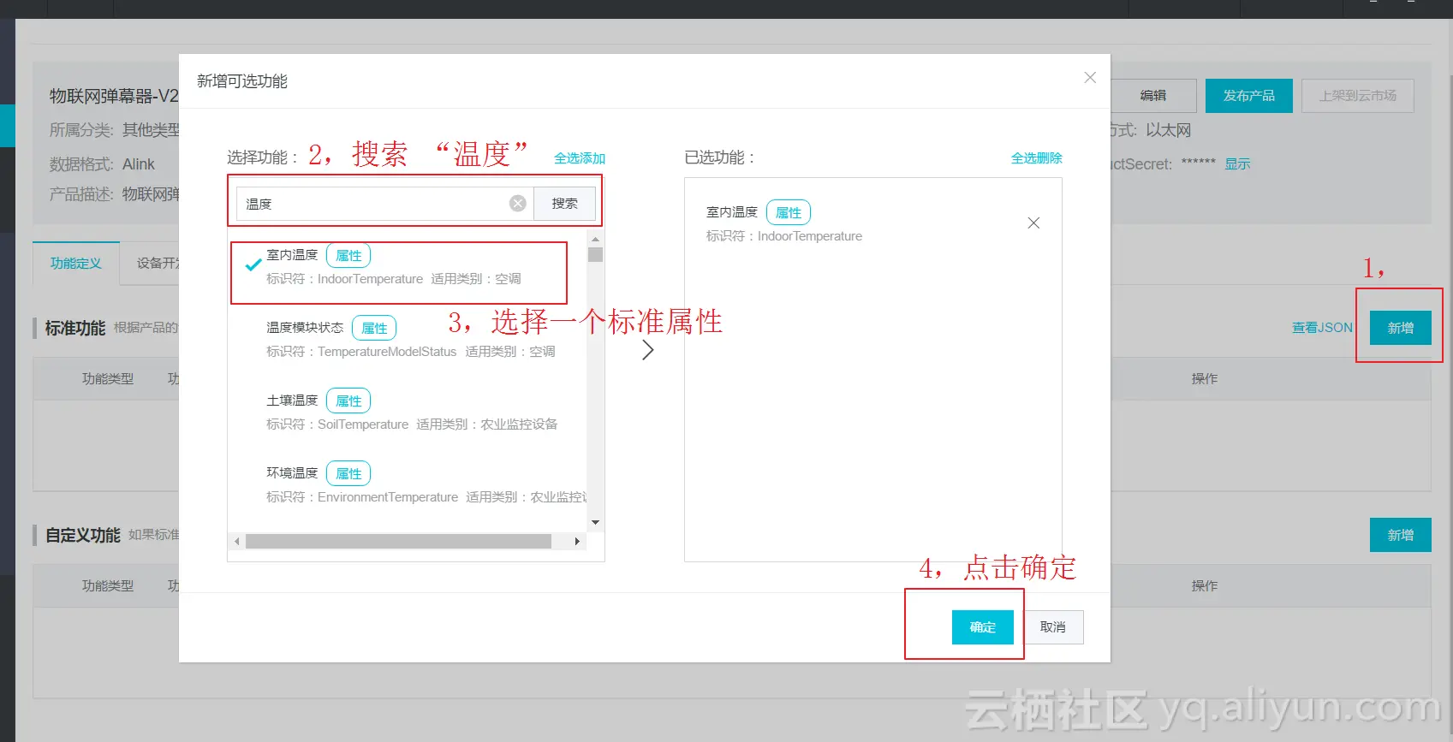Click 新增 in the 标准功能 section
The width and height of the screenshot is (1453, 742).
pos(1401,328)
